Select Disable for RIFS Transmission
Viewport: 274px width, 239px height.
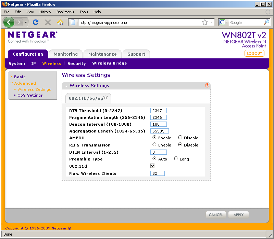180,144
